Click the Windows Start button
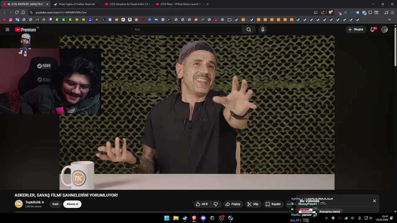 coord(167,218)
